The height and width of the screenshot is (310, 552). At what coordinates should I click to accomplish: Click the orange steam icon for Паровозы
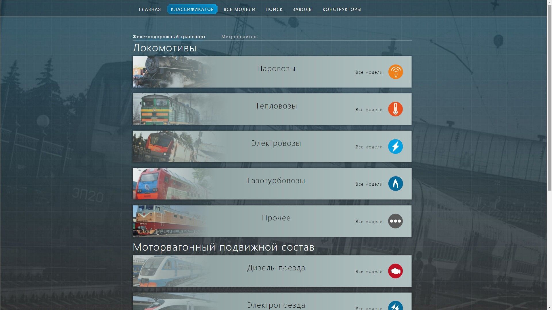[x=396, y=72]
